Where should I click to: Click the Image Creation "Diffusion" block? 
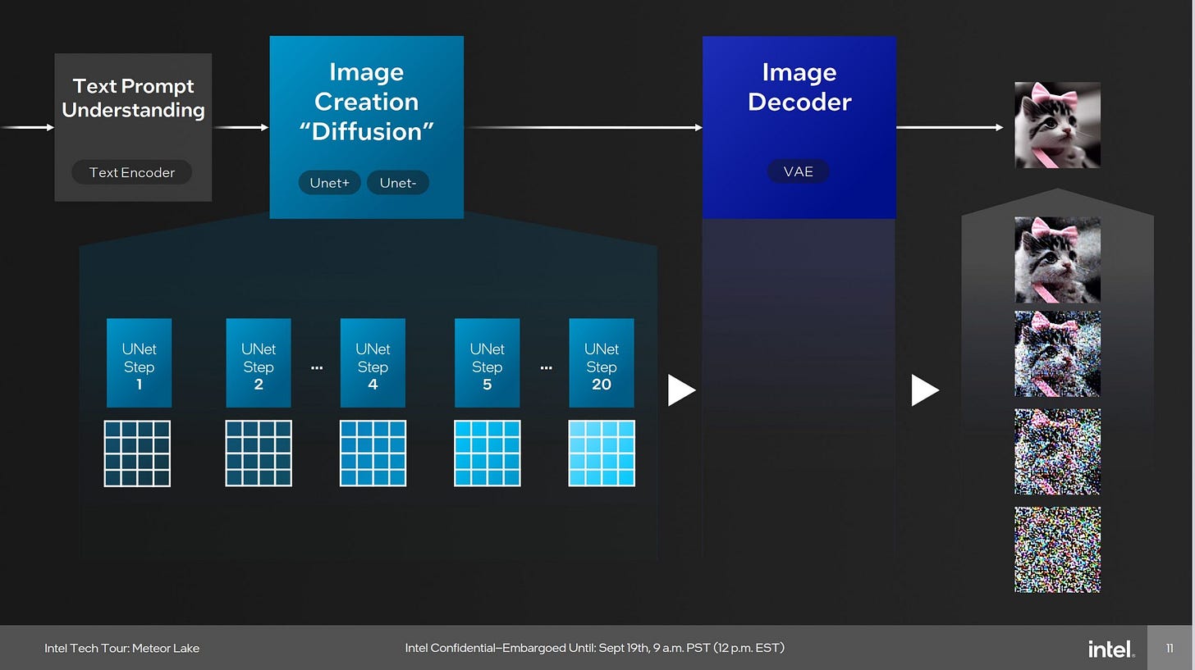[x=367, y=127]
